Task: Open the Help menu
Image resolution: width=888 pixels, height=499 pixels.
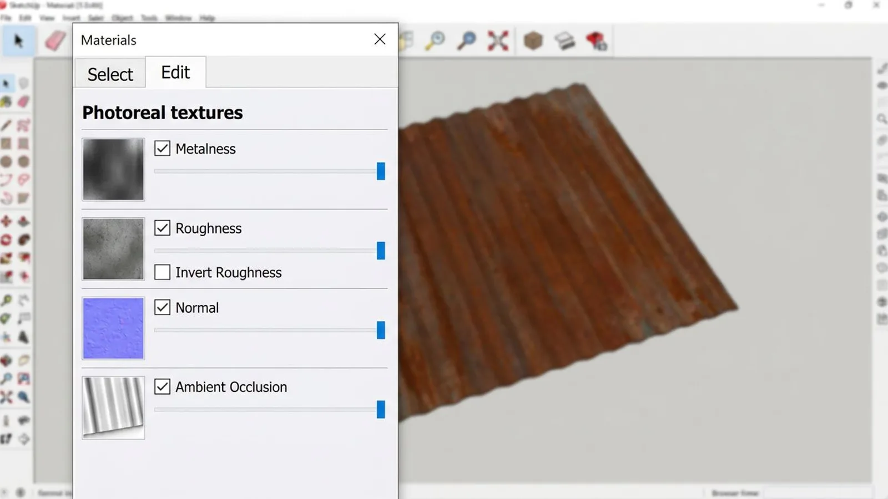Action: [x=207, y=18]
